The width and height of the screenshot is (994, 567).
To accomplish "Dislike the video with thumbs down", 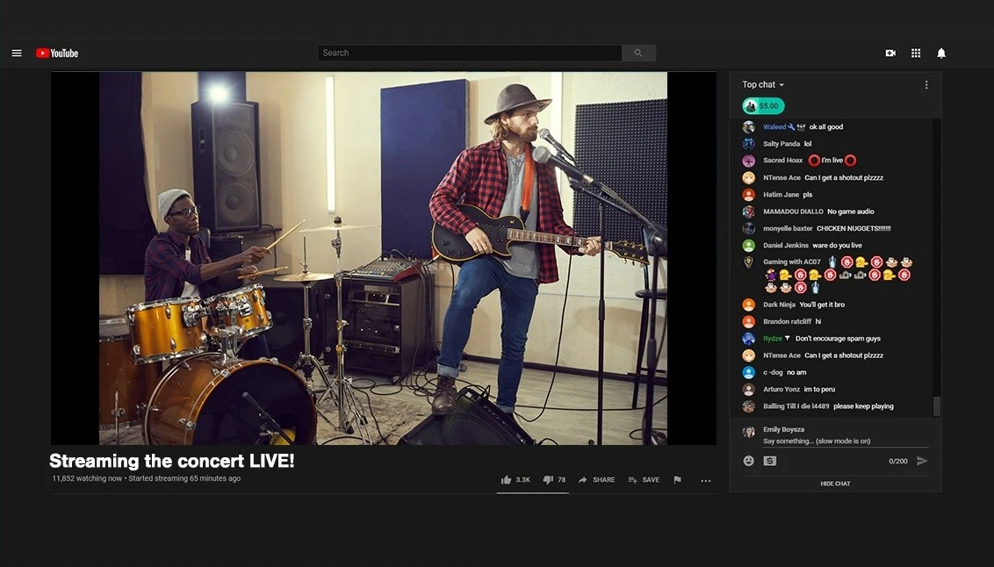I will (548, 480).
